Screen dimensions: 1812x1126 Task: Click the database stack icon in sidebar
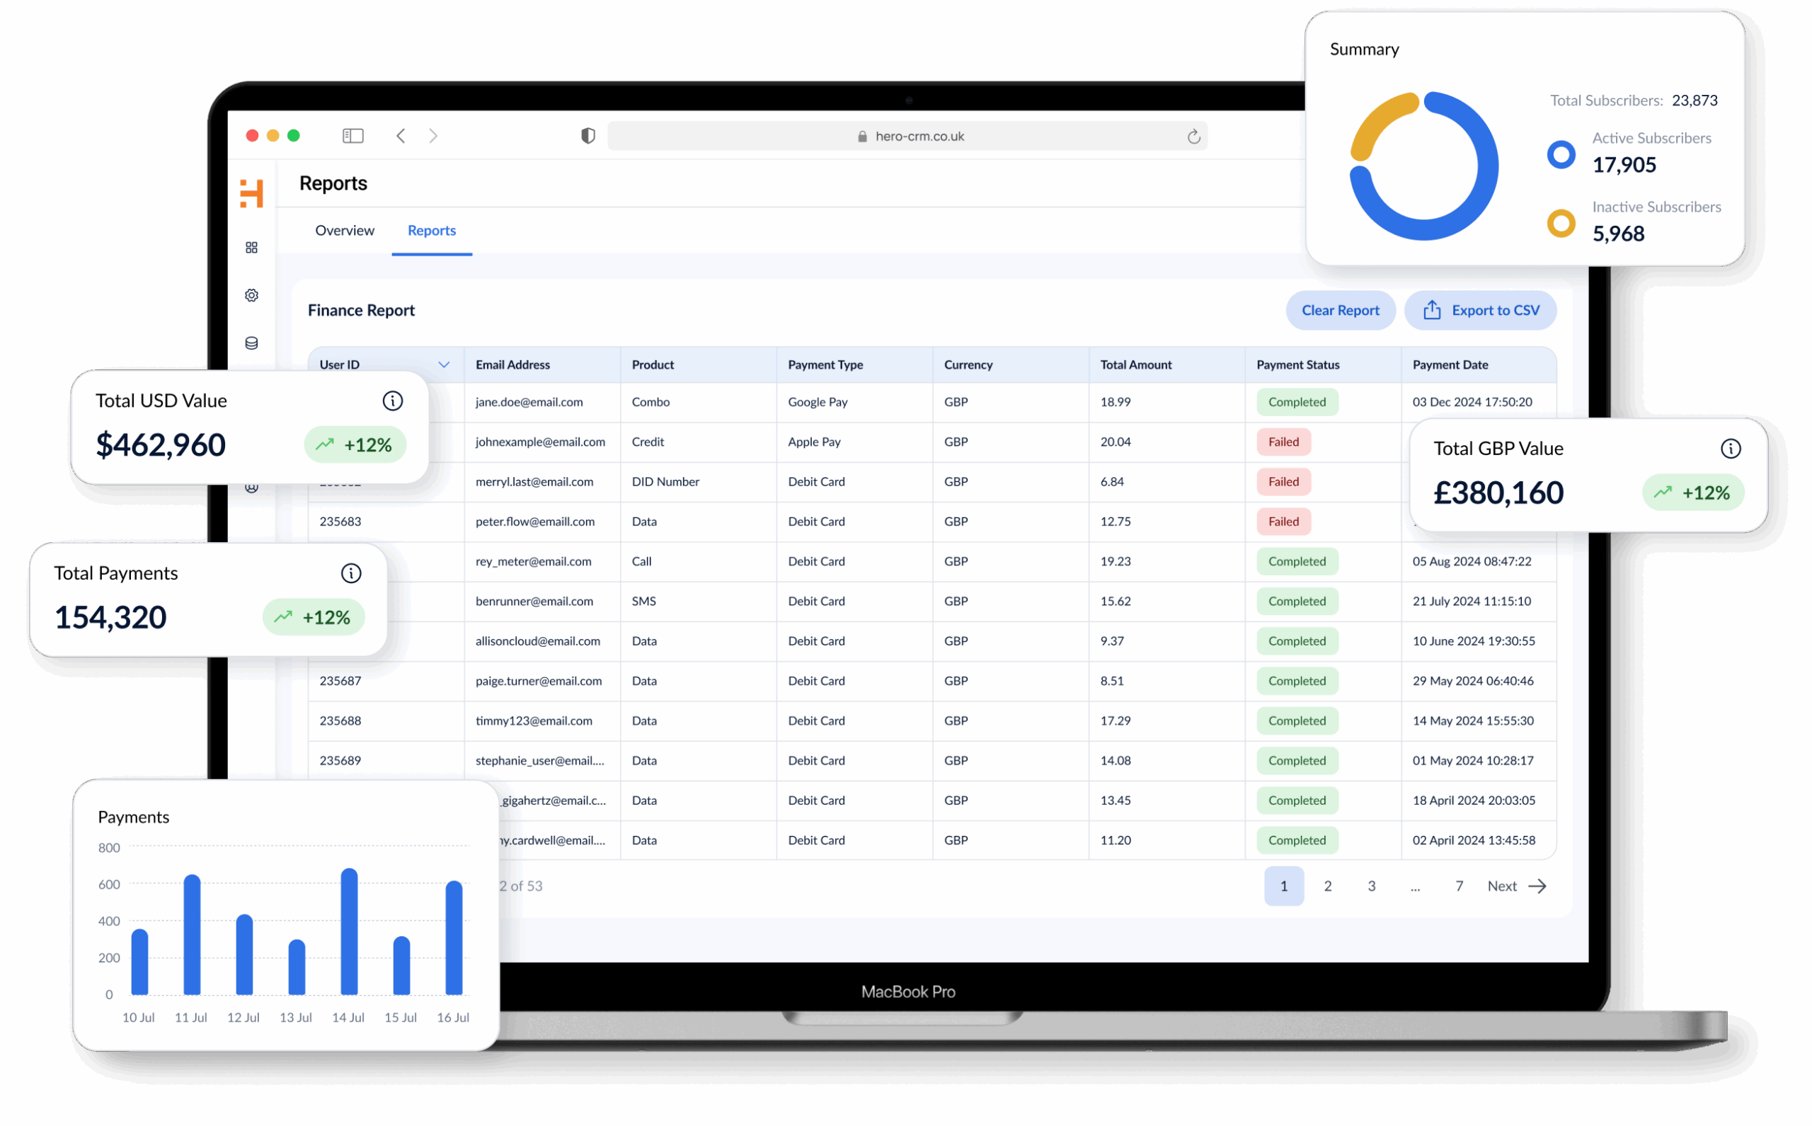pos(252,343)
